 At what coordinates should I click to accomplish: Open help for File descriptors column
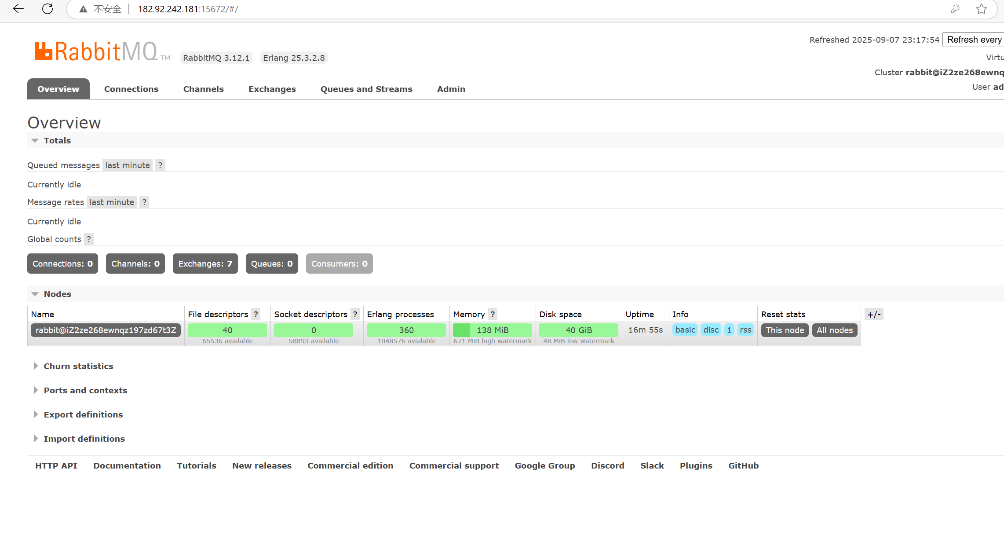(x=256, y=314)
